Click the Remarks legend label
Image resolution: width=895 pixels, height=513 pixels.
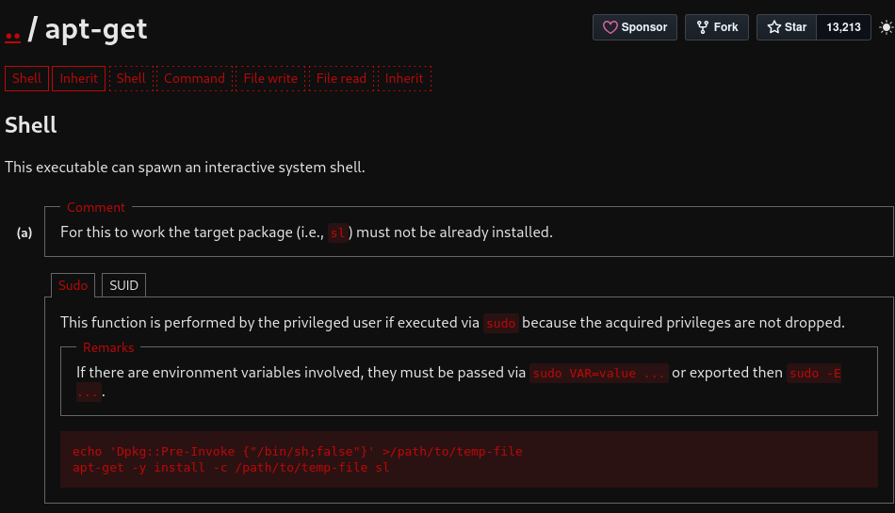[x=108, y=347]
